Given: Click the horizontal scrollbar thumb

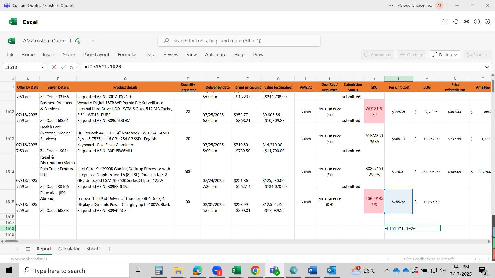Looking at the screenshot, I should 12,241.
